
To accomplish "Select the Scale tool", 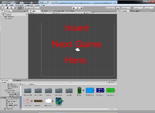I will pos(15,8).
